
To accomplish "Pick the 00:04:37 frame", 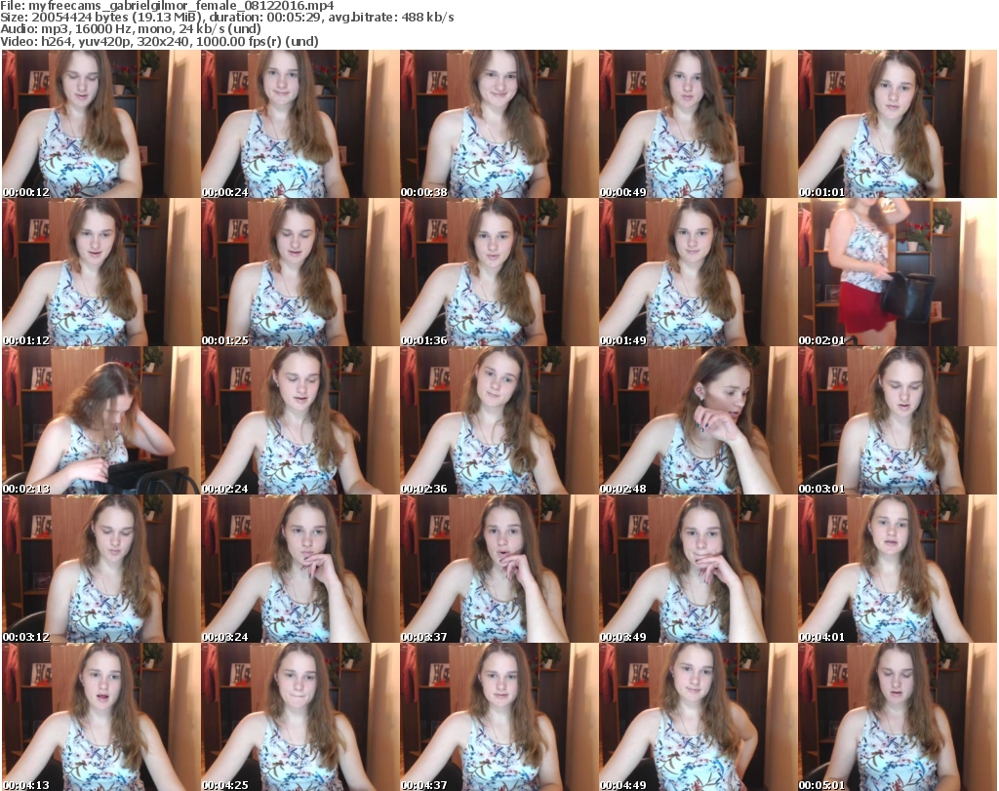I will [x=499, y=717].
